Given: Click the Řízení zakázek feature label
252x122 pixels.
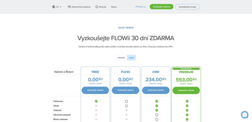Looking at the screenshot, I should 60,119.
